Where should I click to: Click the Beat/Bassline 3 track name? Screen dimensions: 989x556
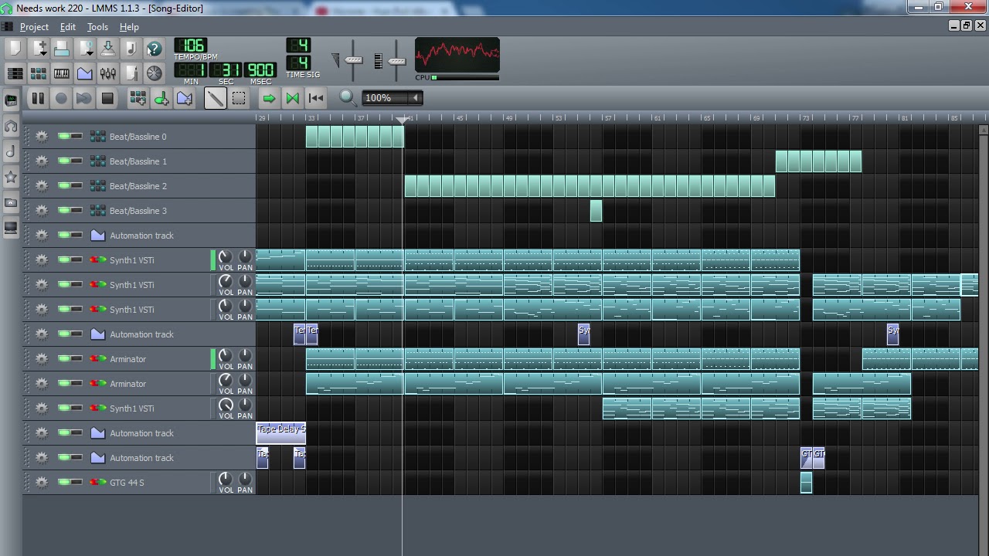[x=138, y=211]
